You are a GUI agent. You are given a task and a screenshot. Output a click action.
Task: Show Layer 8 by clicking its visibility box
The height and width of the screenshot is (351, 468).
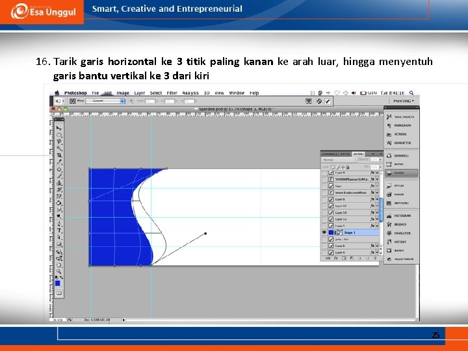tap(324, 199)
